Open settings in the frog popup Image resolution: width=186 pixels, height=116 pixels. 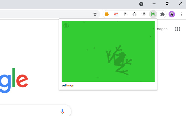(68, 85)
